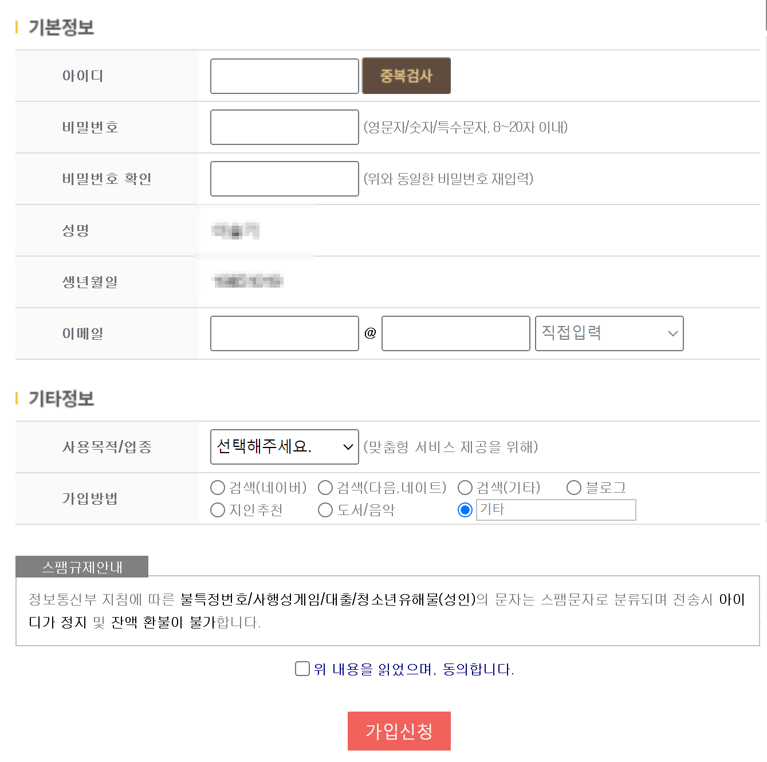767x762 pixels.
Task: Click the 중복검사 duplicate-check button
Action: point(406,75)
